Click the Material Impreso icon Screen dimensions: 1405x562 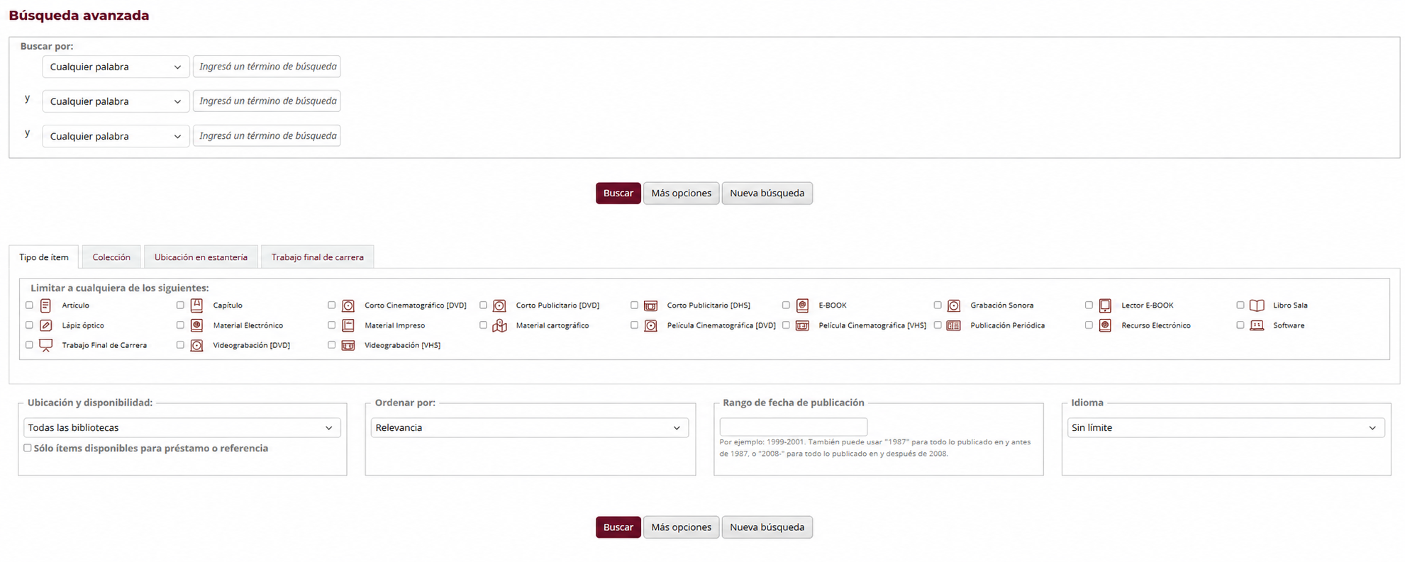[348, 325]
